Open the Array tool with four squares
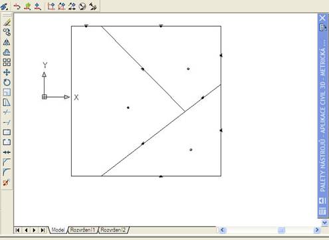Image resolution: width=329 pixels, height=240 pixels. [7, 62]
